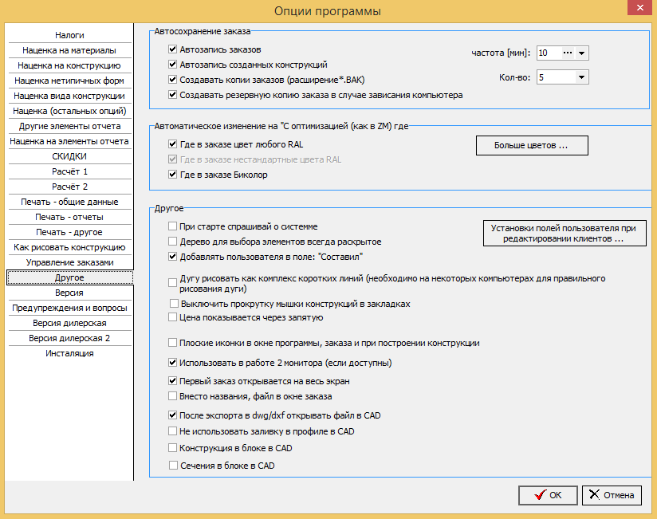Image resolution: width=657 pixels, height=519 pixels.
Task: Toggle Использовать в работе 2 монитора
Action: [173, 363]
